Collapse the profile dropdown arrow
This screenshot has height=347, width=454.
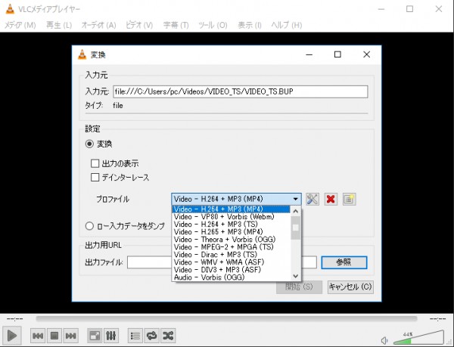[296, 199]
